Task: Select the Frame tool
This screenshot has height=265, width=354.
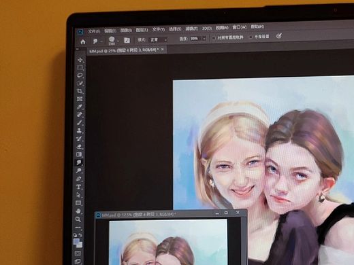Action: (x=80, y=99)
